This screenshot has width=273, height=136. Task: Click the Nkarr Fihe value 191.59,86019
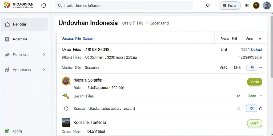(97, 50)
